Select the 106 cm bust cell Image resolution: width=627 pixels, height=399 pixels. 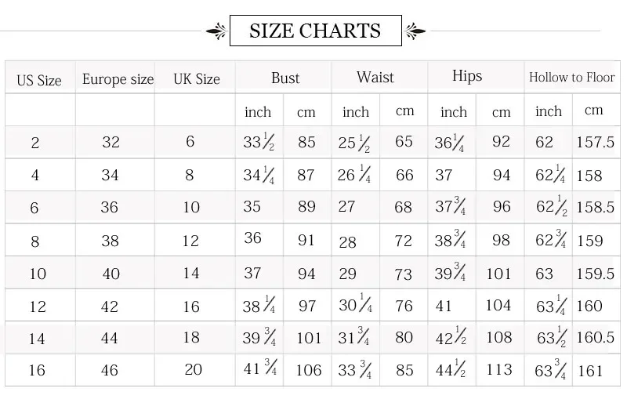pyautogui.click(x=309, y=370)
